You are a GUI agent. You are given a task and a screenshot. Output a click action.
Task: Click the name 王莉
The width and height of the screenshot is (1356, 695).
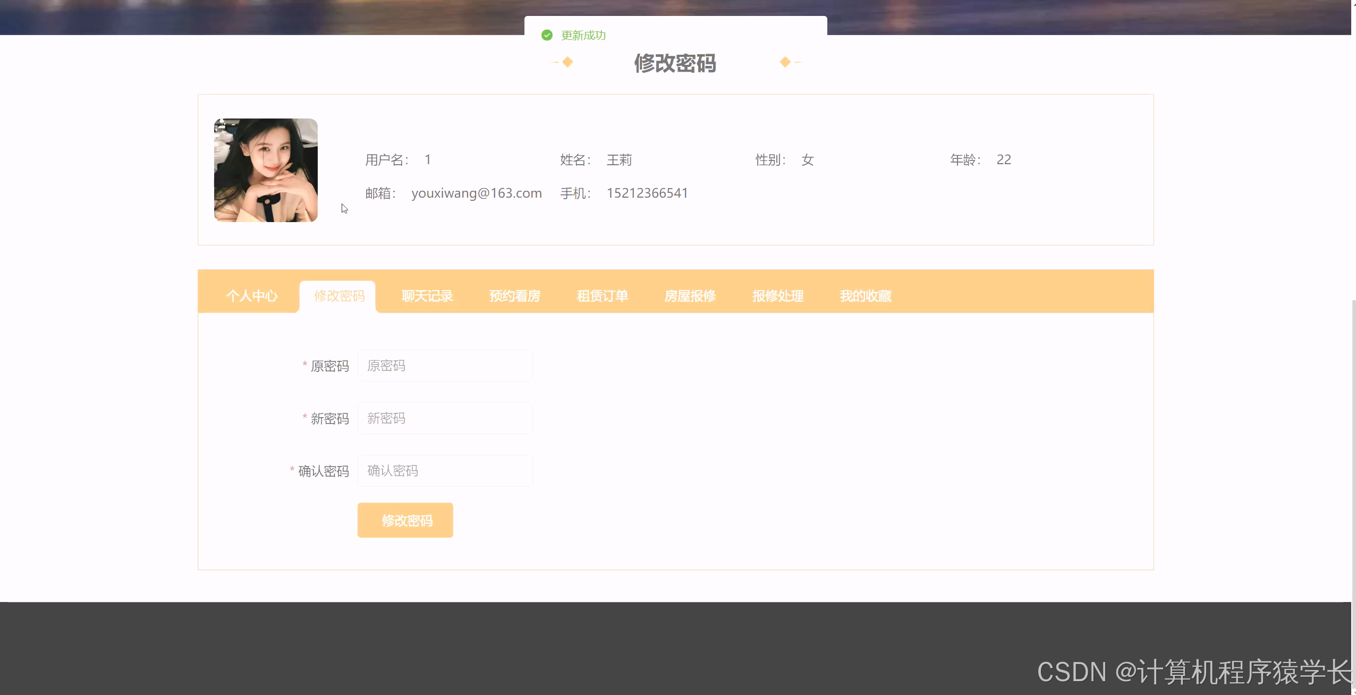[619, 160]
